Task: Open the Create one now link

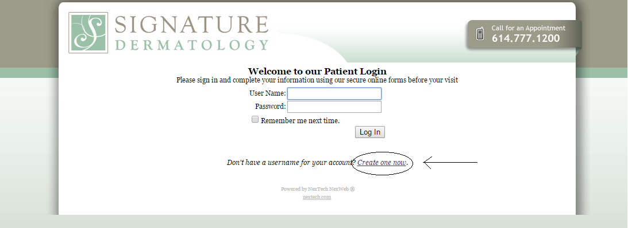Action: tap(382, 163)
